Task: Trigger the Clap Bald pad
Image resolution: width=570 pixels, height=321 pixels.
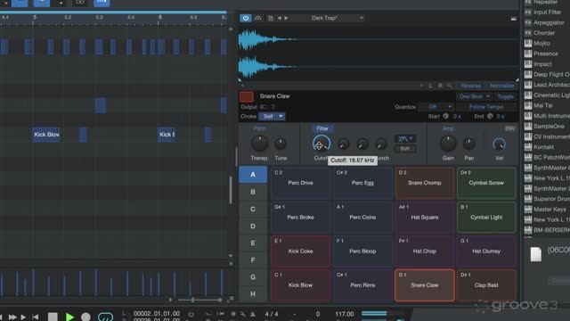Action: 486,285
